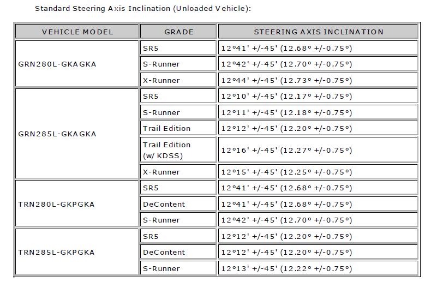Select the Trail Edition (w/ KDSS) grade cell
Image resolution: width=431 pixels, height=288 pixels.
pyautogui.click(x=178, y=150)
